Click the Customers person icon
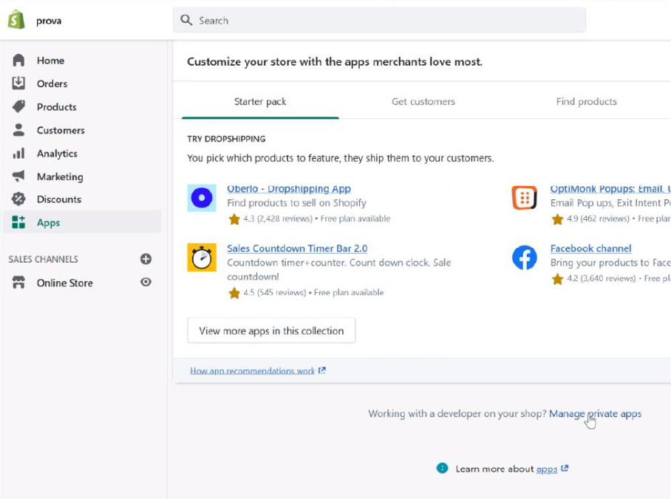This screenshot has width=671, height=499. click(18, 130)
